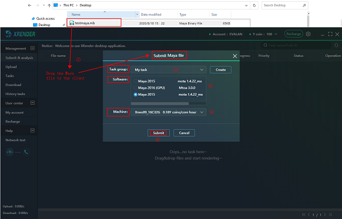
Task: Click the Status column header
Action: point(298,56)
